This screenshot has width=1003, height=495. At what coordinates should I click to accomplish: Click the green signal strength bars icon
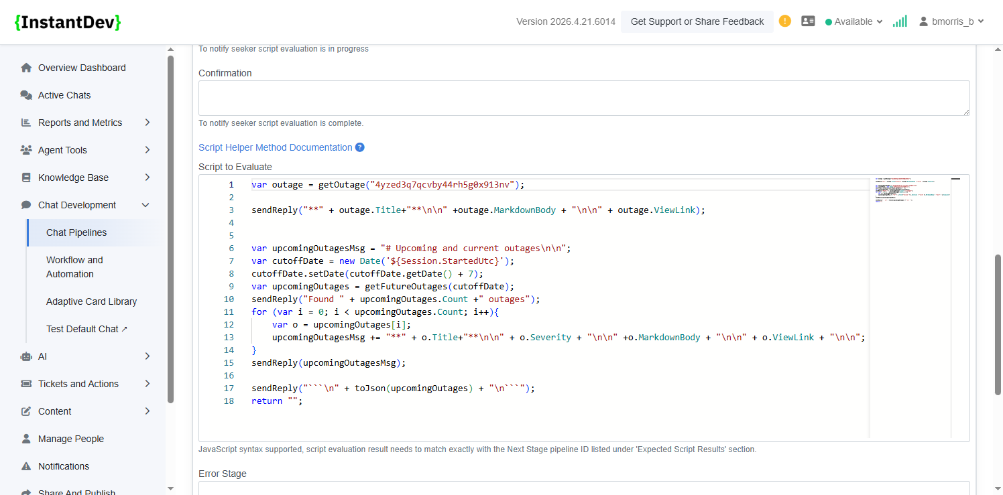pyautogui.click(x=900, y=21)
